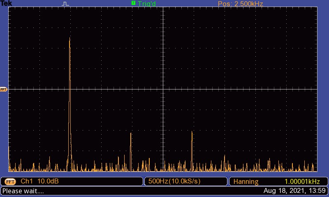Click the green trigger status T icon

pos(133,3)
